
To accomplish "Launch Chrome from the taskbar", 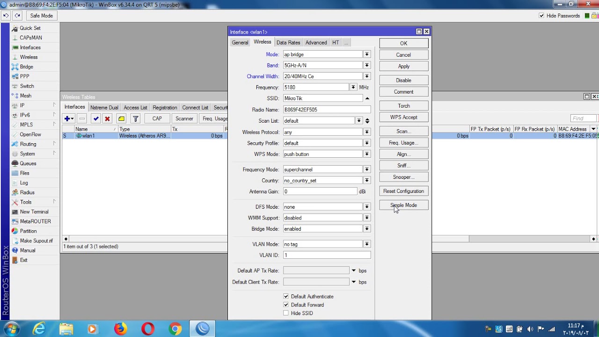I will point(175,330).
